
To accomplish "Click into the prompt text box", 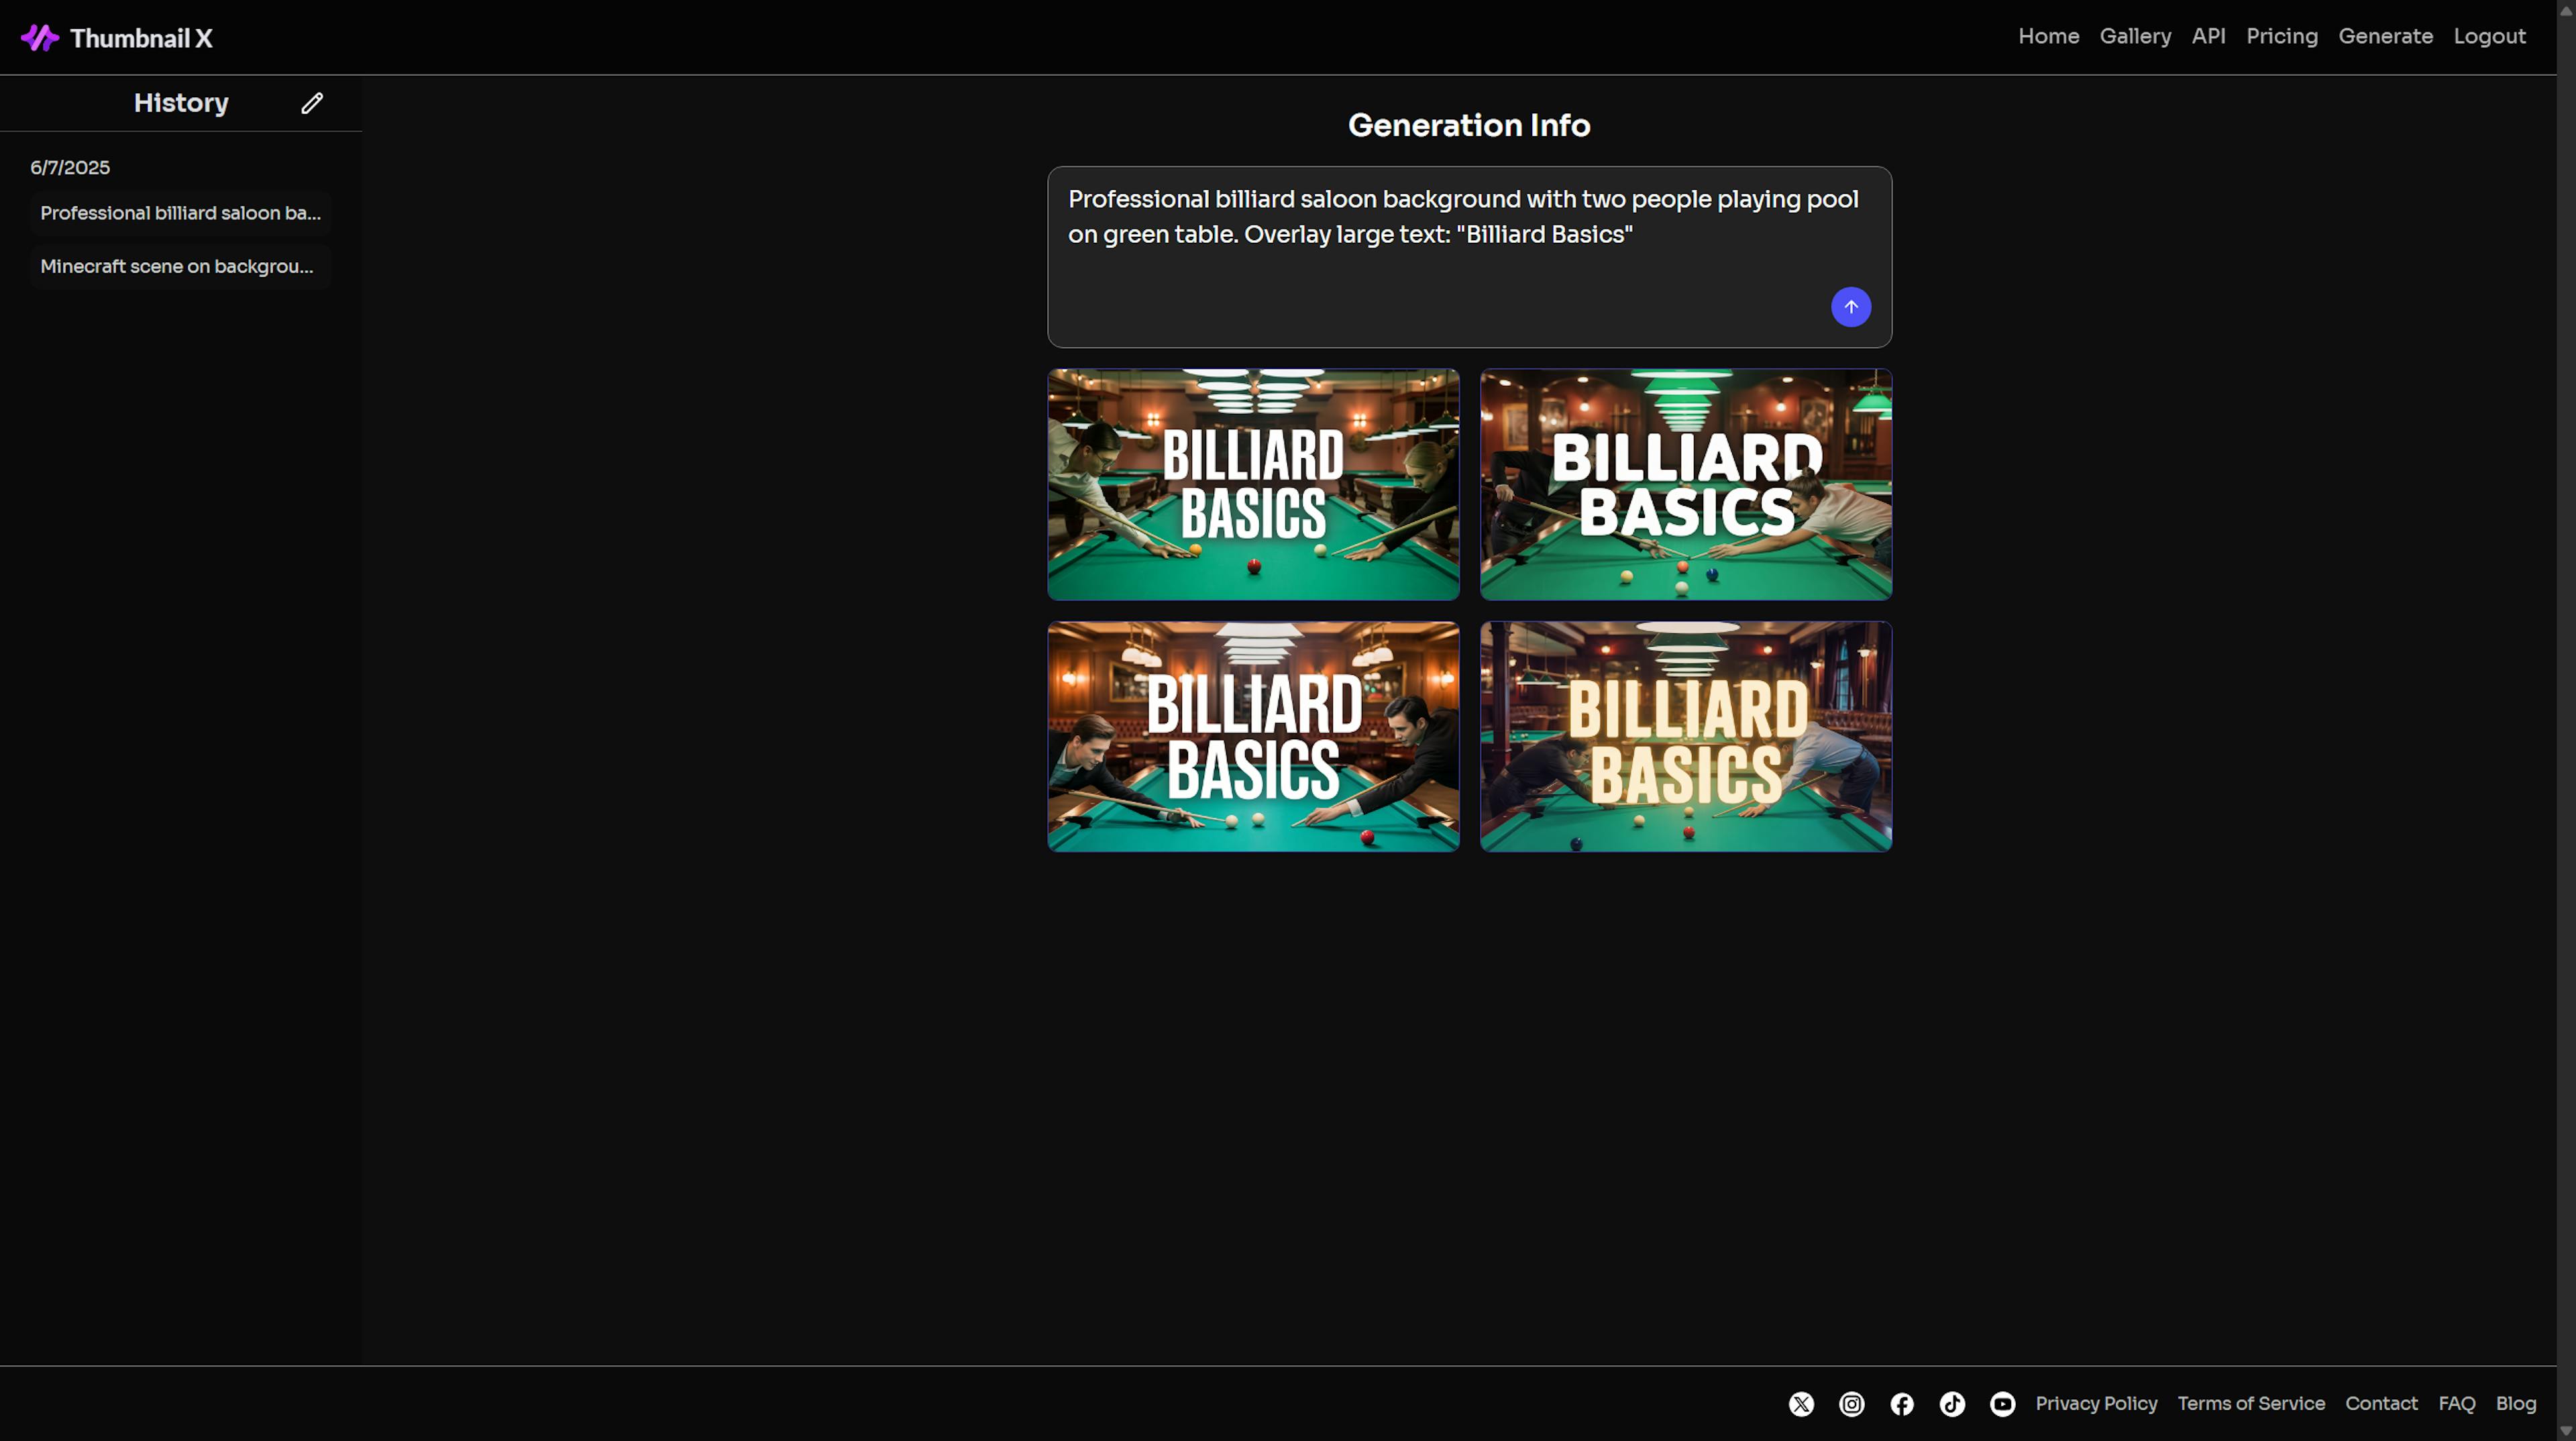I will (x=1469, y=257).
